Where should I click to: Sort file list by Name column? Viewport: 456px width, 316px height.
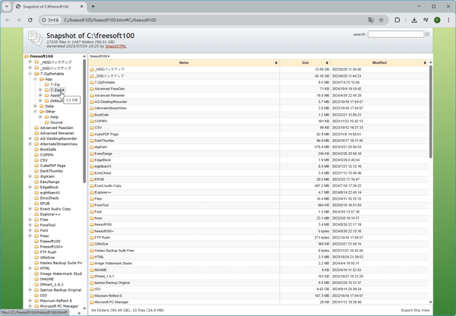pos(184,63)
